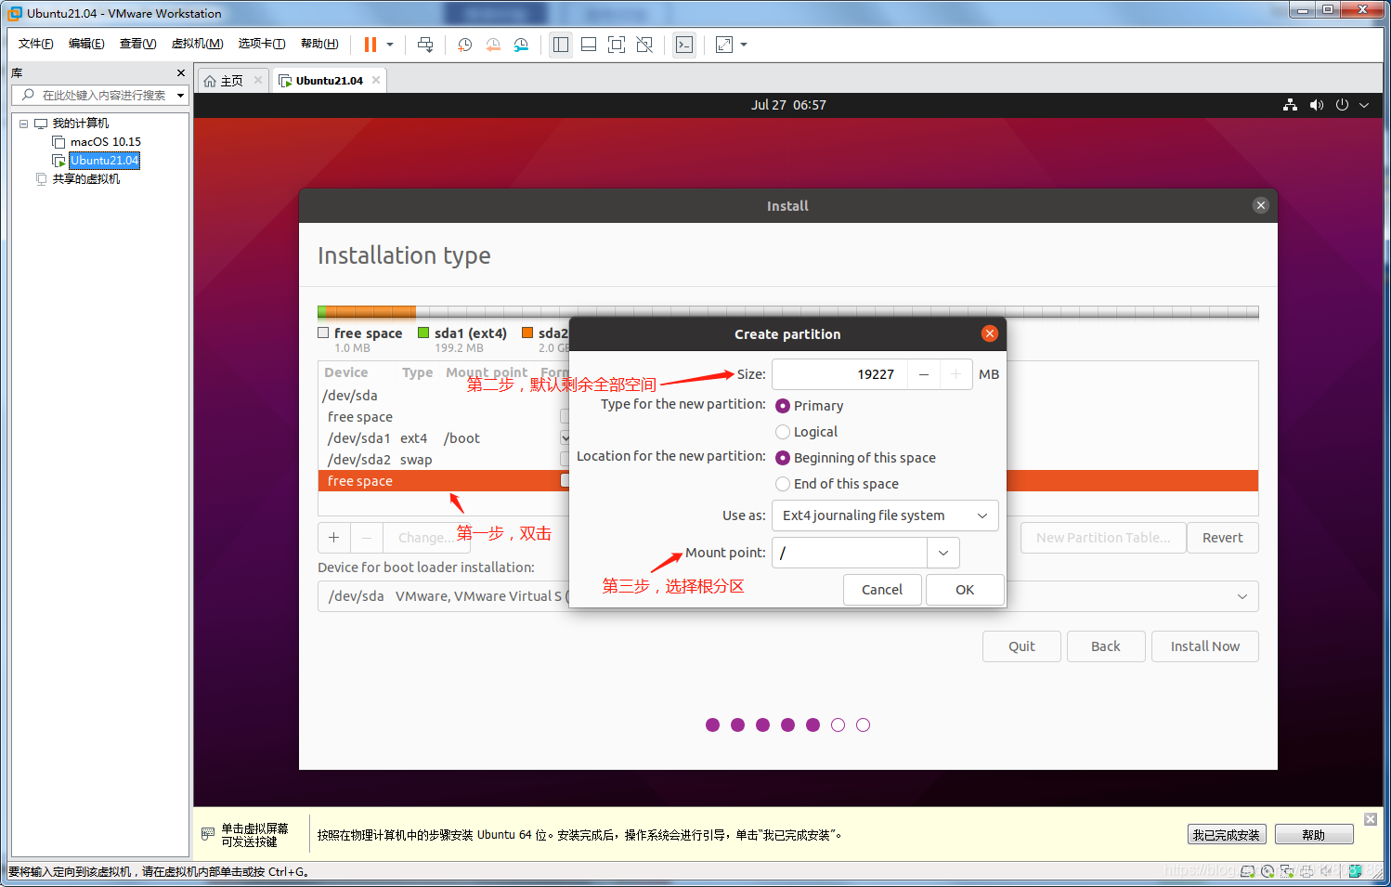Screen dimensions: 1391x887
Task: Enter full screen mode icon
Action: pyautogui.click(x=617, y=45)
